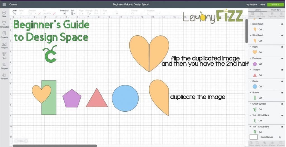Click the Select All icon

[64, 13]
